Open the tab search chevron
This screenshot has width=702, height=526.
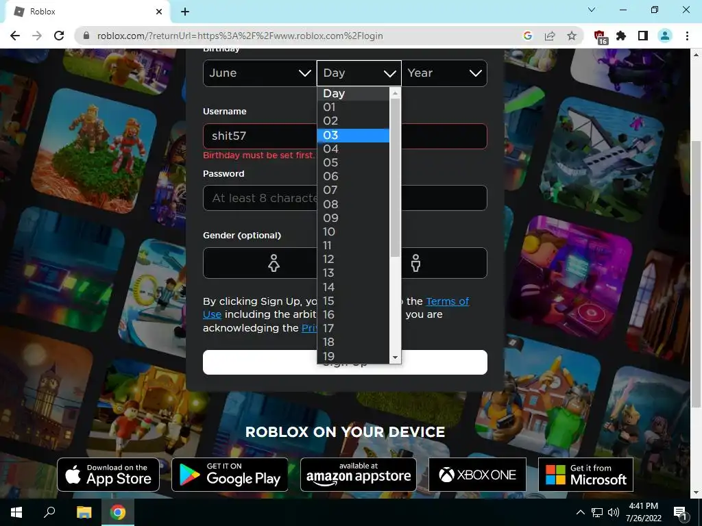(592, 10)
